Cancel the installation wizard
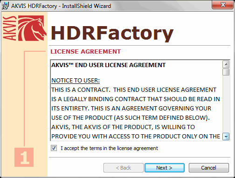The image size is (235, 178). (209, 168)
